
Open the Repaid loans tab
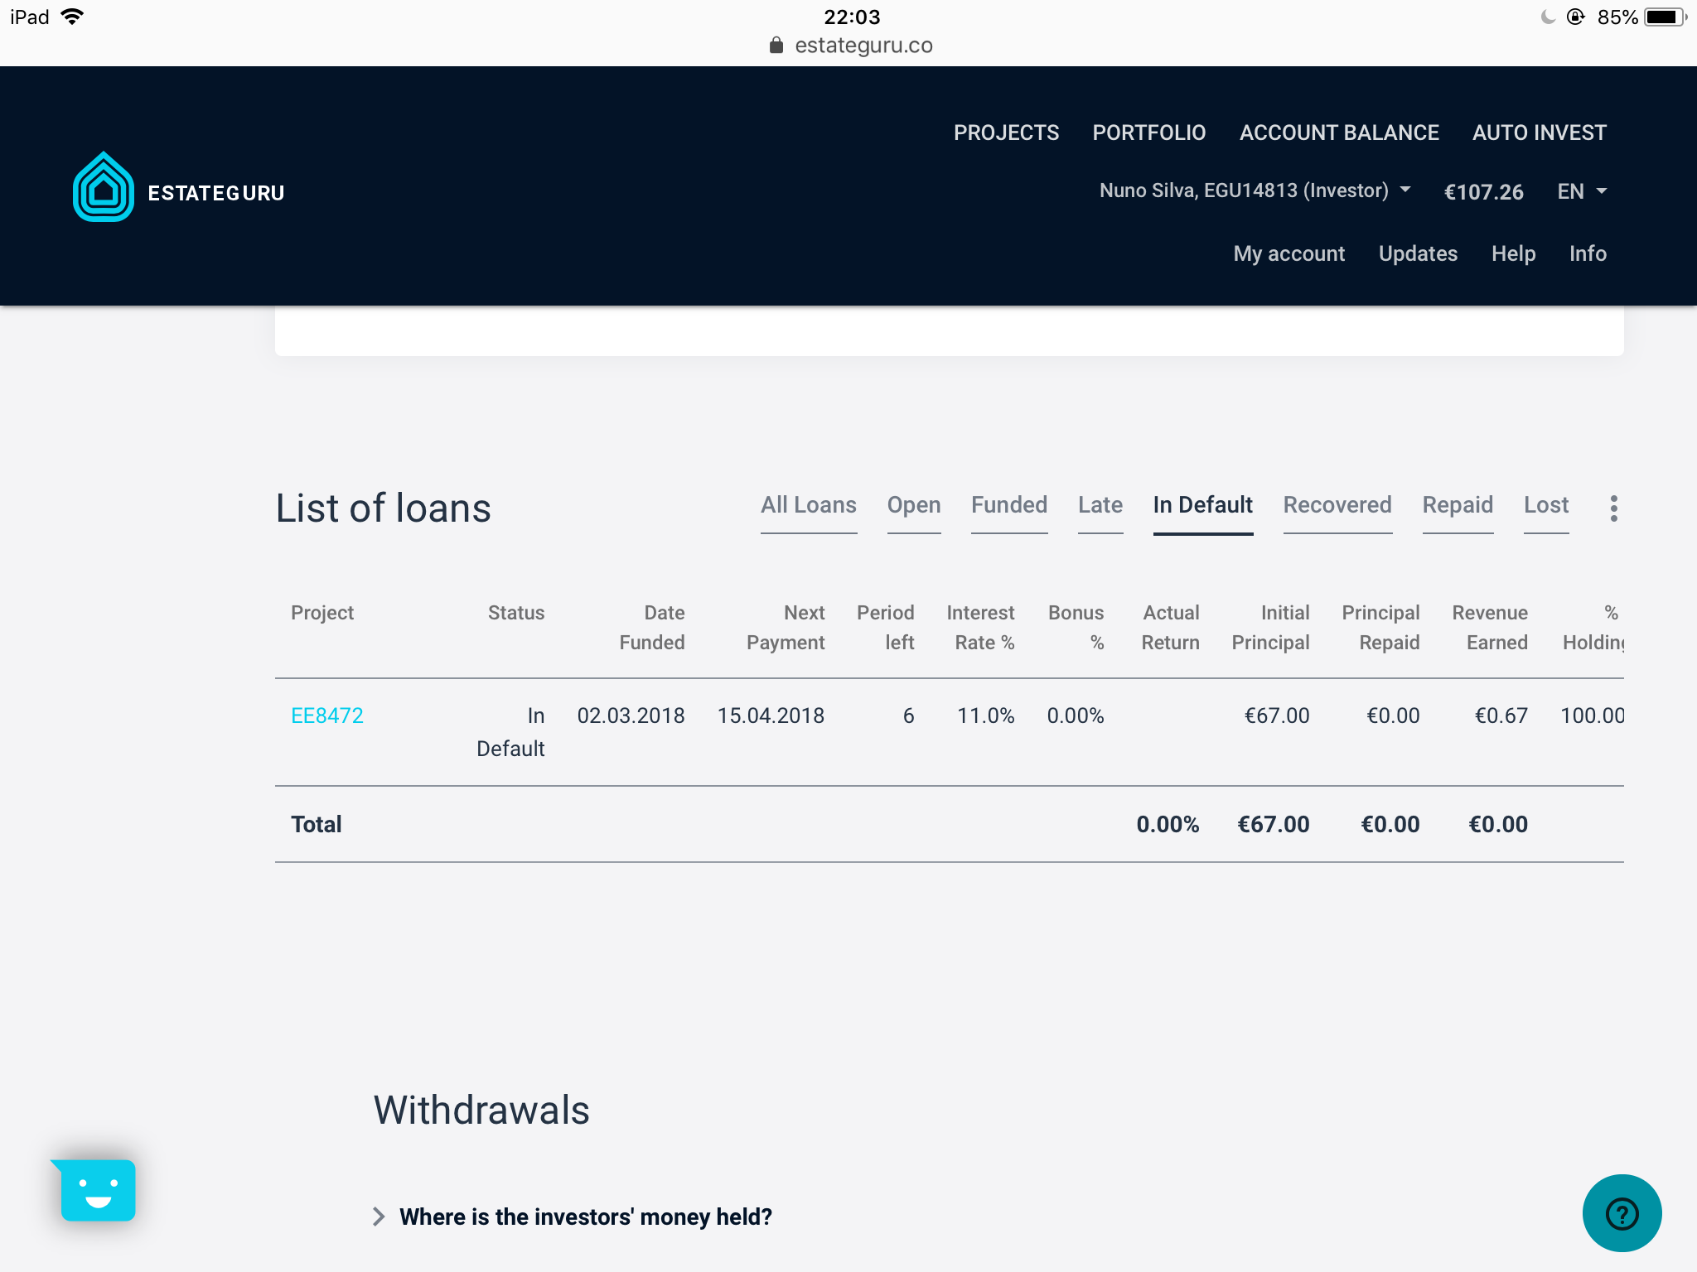click(1457, 505)
